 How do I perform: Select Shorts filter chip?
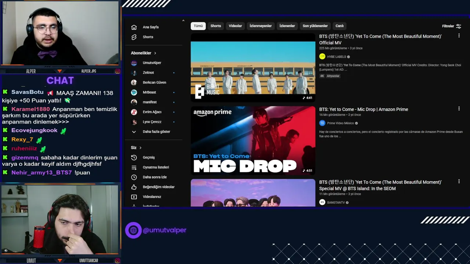pos(216,26)
